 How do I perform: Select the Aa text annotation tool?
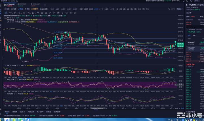click(x=38, y=13)
